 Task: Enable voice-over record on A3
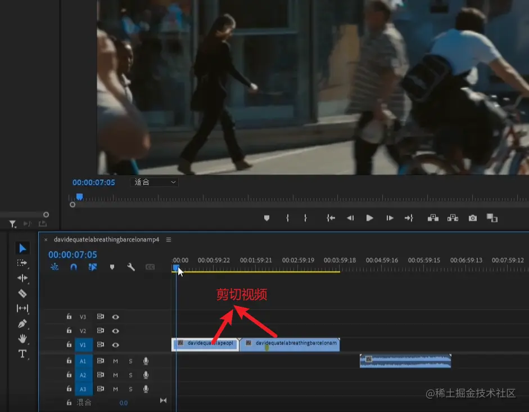click(146, 389)
